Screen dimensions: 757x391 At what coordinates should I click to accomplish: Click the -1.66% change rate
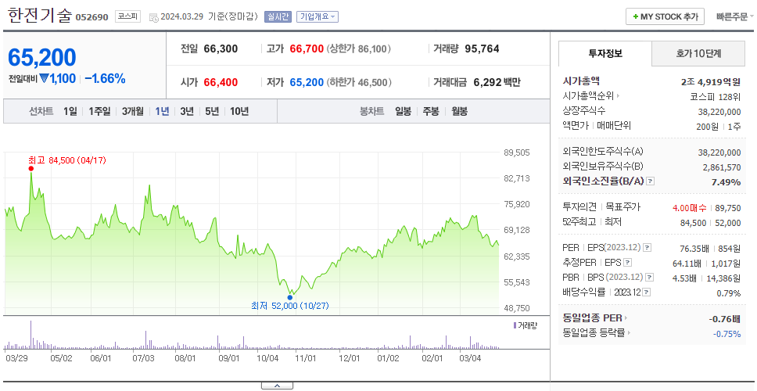[x=106, y=79]
